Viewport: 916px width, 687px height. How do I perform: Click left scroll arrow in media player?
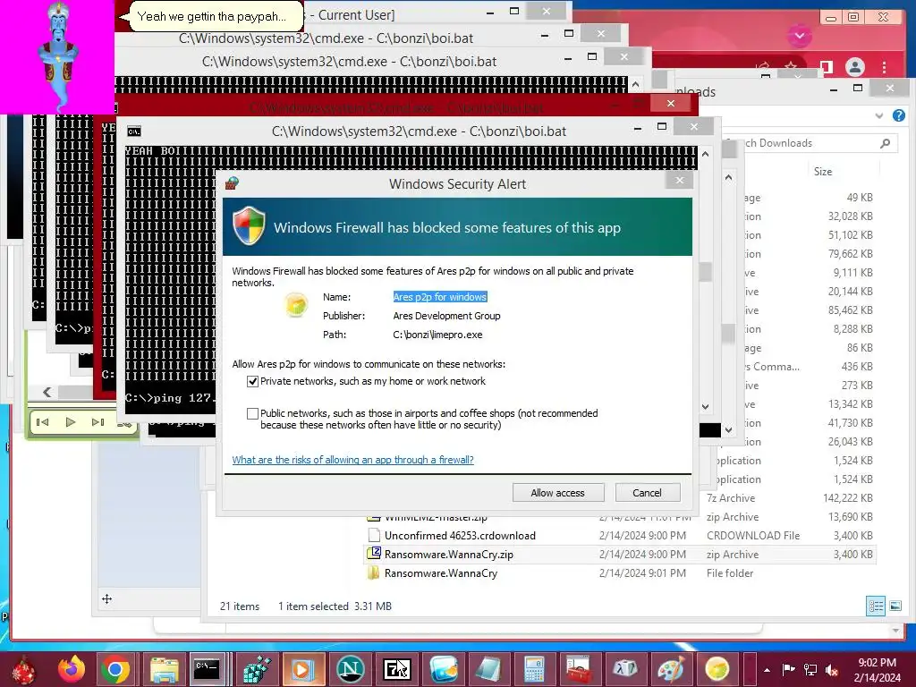click(47, 392)
